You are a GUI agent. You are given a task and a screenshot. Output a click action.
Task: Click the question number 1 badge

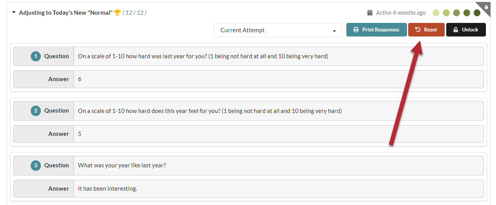pyautogui.click(x=36, y=56)
